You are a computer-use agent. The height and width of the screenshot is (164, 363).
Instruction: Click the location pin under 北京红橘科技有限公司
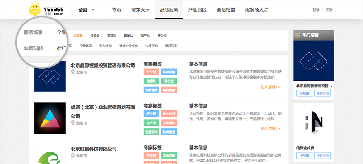(73, 156)
